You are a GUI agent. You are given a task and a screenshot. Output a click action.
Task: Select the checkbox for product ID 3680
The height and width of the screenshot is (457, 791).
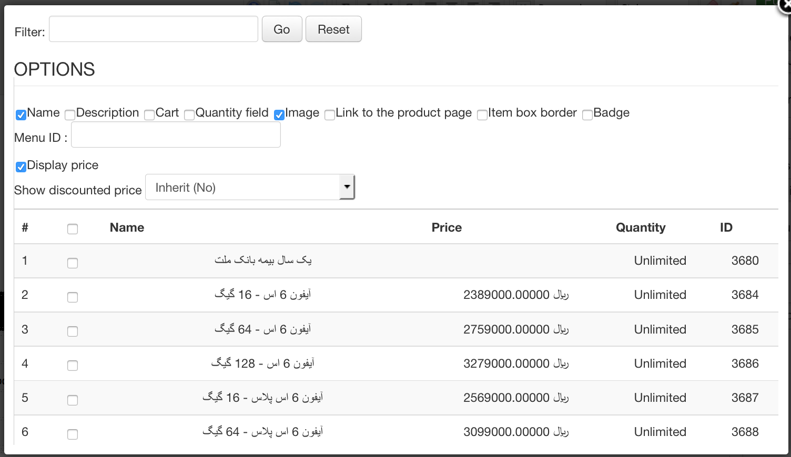click(73, 263)
